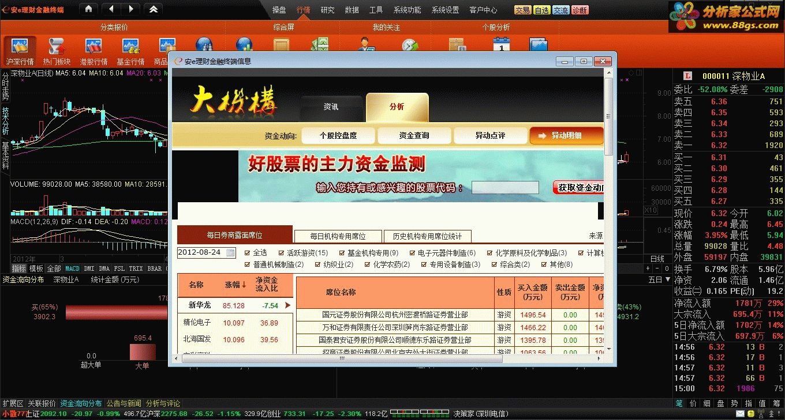Open the 系统设置 menu
The height and width of the screenshot is (420, 785).
[x=445, y=10]
